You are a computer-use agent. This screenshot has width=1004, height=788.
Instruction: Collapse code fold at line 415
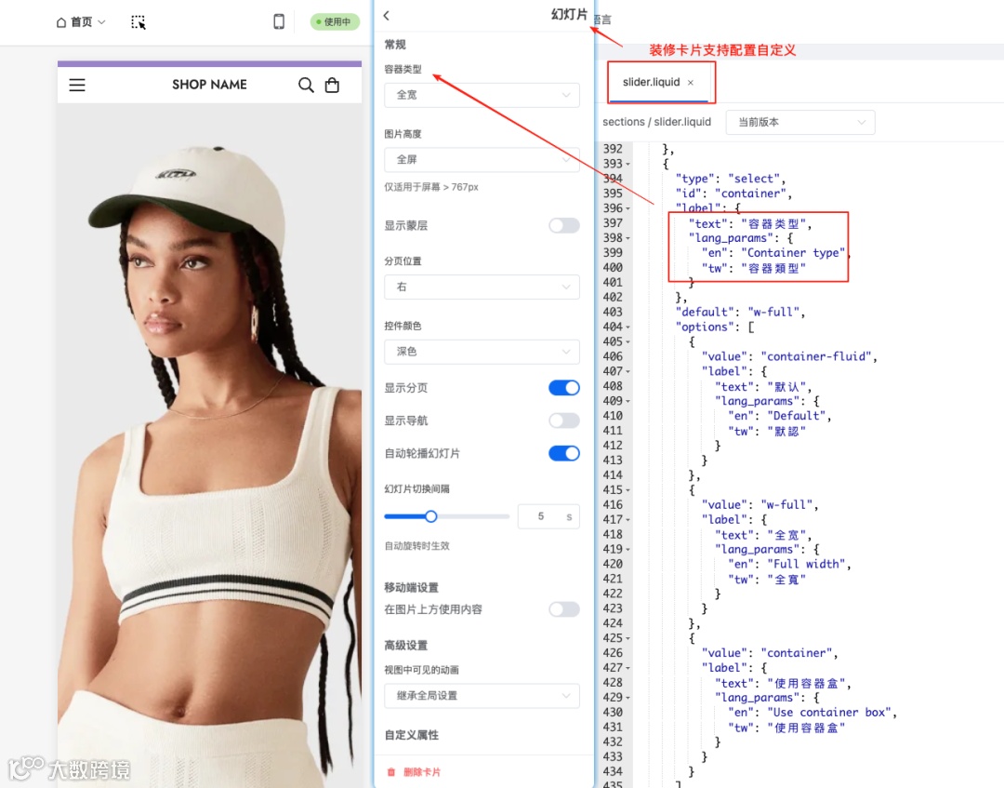point(627,490)
